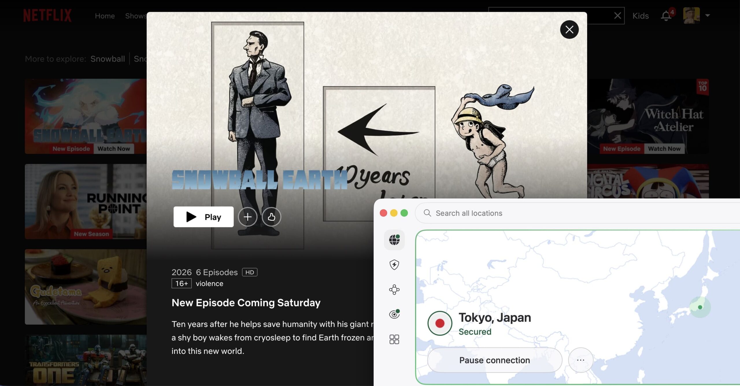Search all locations in VPN app
The image size is (740, 386).
[x=577, y=213]
